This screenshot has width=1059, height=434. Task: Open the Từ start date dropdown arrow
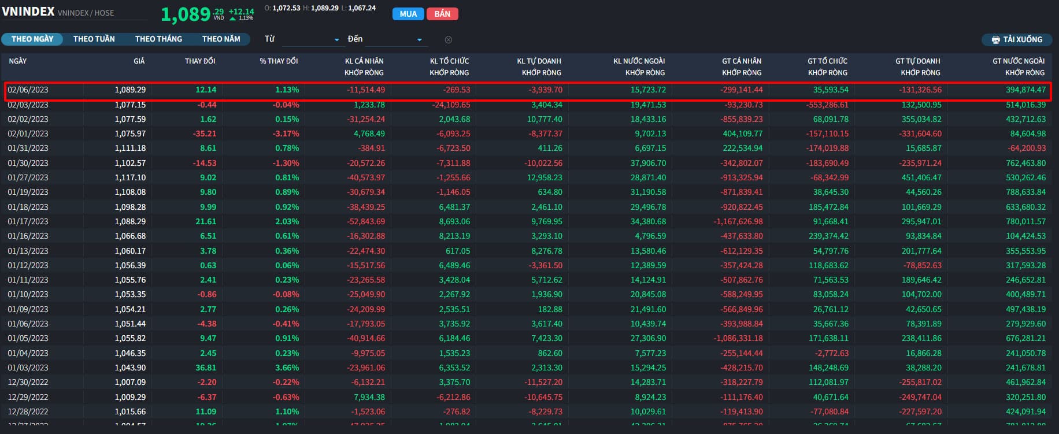[336, 40]
